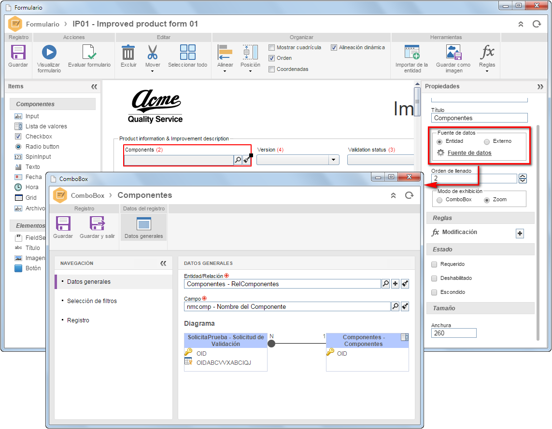Click the Título input field
Image resolution: width=552 pixels, height=429 pixels.
pos(479,118)
